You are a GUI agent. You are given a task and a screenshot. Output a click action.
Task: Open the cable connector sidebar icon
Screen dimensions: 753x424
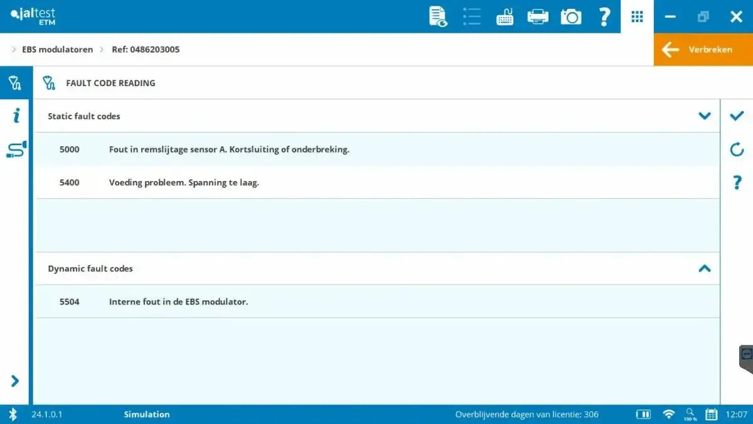(16, 149)
